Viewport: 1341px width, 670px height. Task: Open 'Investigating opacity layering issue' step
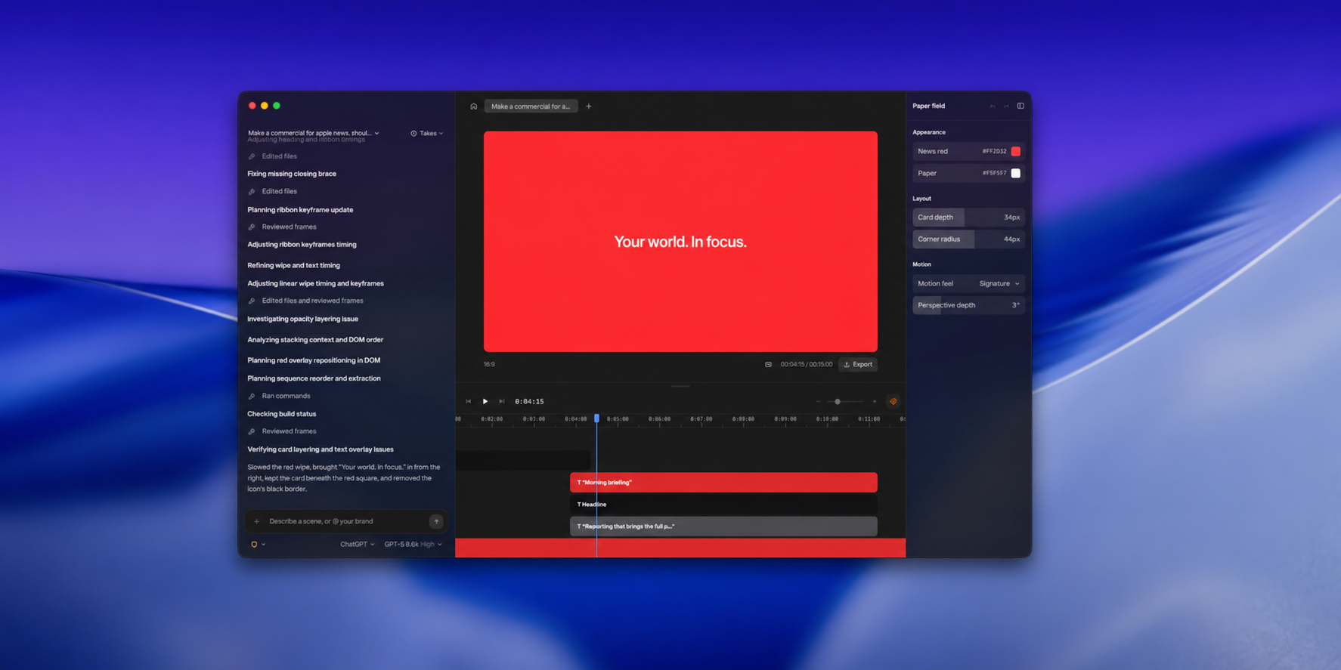[302, 320]
